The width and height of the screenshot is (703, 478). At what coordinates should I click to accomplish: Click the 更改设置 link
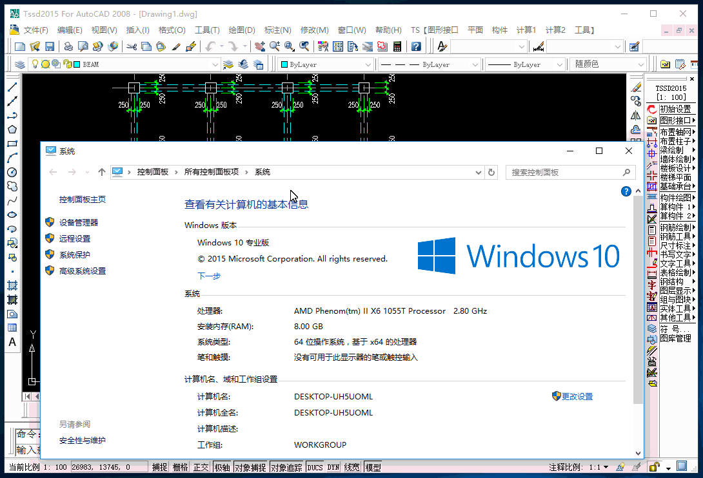(x=577, y=396)
